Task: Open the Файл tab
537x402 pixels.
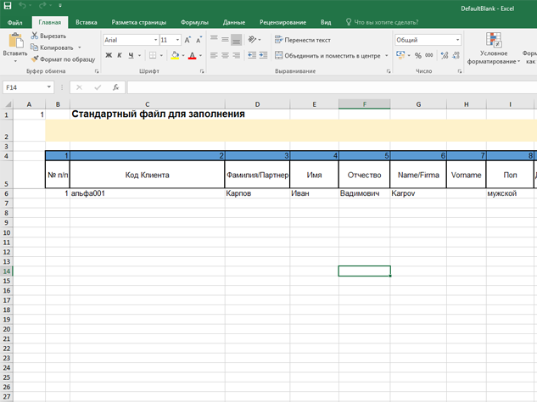Action: (x=14, y=22)
